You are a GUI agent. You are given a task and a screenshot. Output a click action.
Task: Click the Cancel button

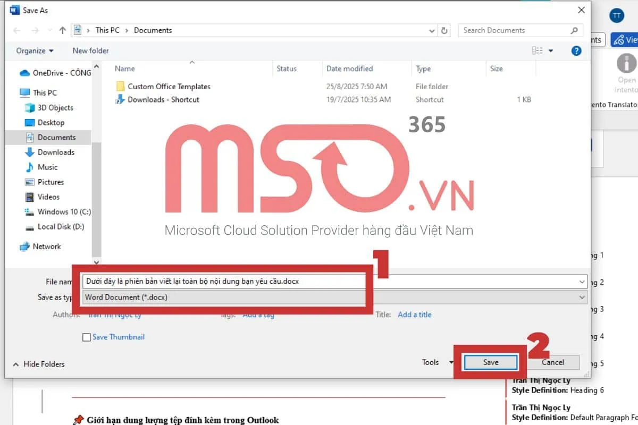click(552, 362)
